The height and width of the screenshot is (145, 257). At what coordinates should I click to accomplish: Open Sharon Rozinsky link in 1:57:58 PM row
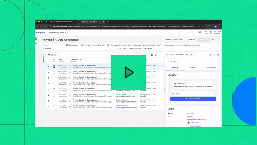(x=122, y=100)
